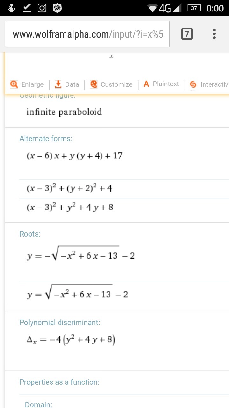This screenshot has width=229, height=408.
Task: Select the Customize option
Action: click(x=116, y=84)
